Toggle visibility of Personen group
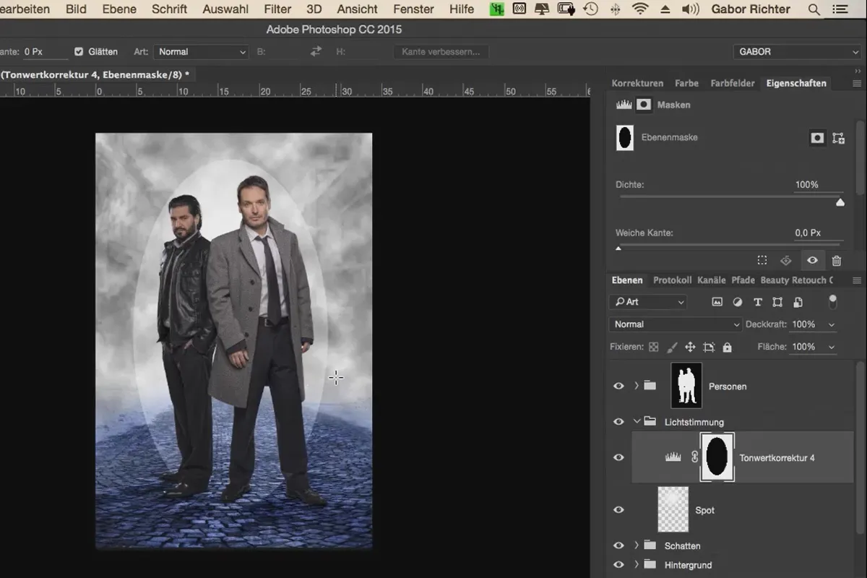The image size is (867, 578). click(x=618, y=386)
